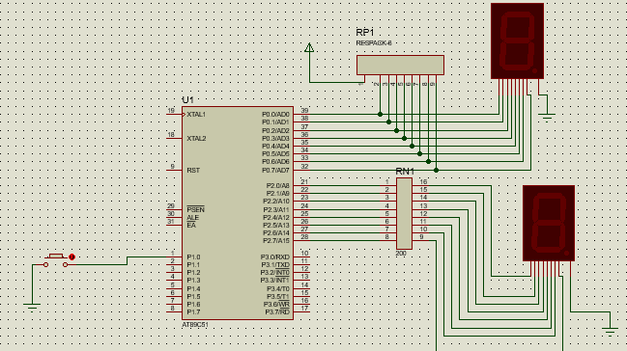Click the P1.6 pin label

tap(193, 305)
